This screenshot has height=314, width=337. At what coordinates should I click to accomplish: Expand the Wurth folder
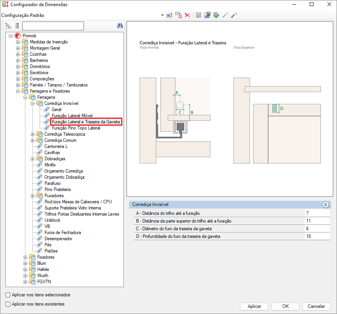click(x=25, y=276)
